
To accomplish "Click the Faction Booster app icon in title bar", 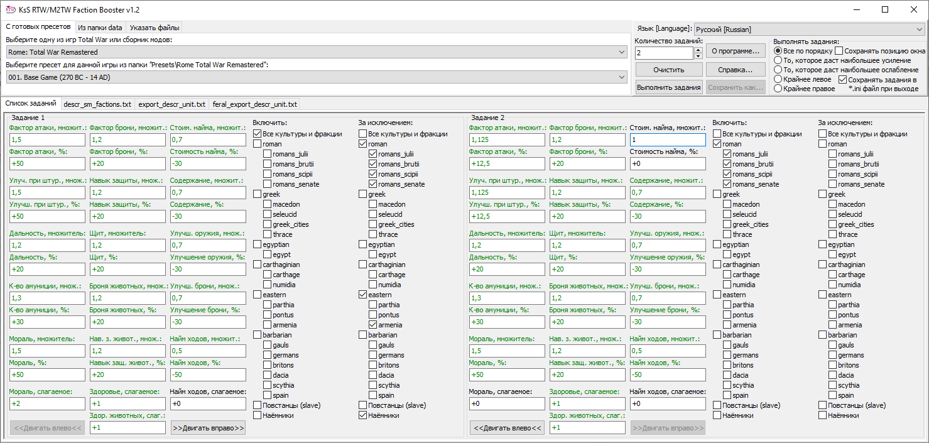I will (10, 9).
